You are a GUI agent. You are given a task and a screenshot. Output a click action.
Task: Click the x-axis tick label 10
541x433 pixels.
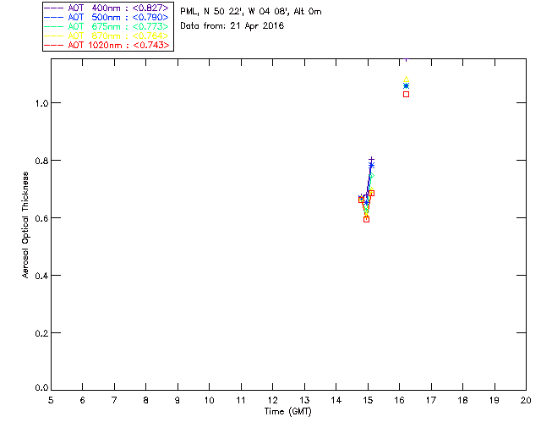tap(209, 400)
